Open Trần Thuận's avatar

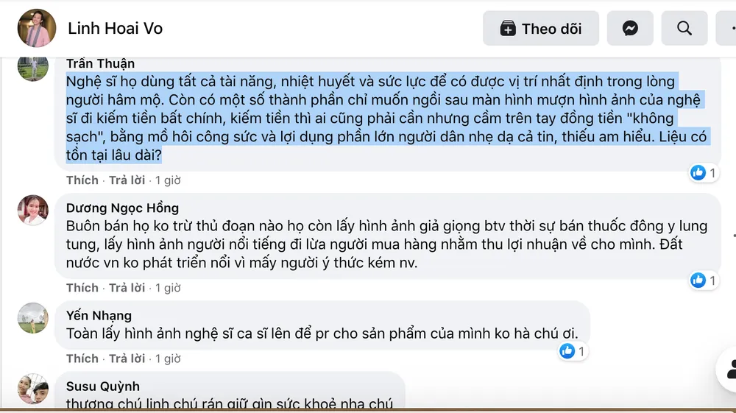pos(33,67)
